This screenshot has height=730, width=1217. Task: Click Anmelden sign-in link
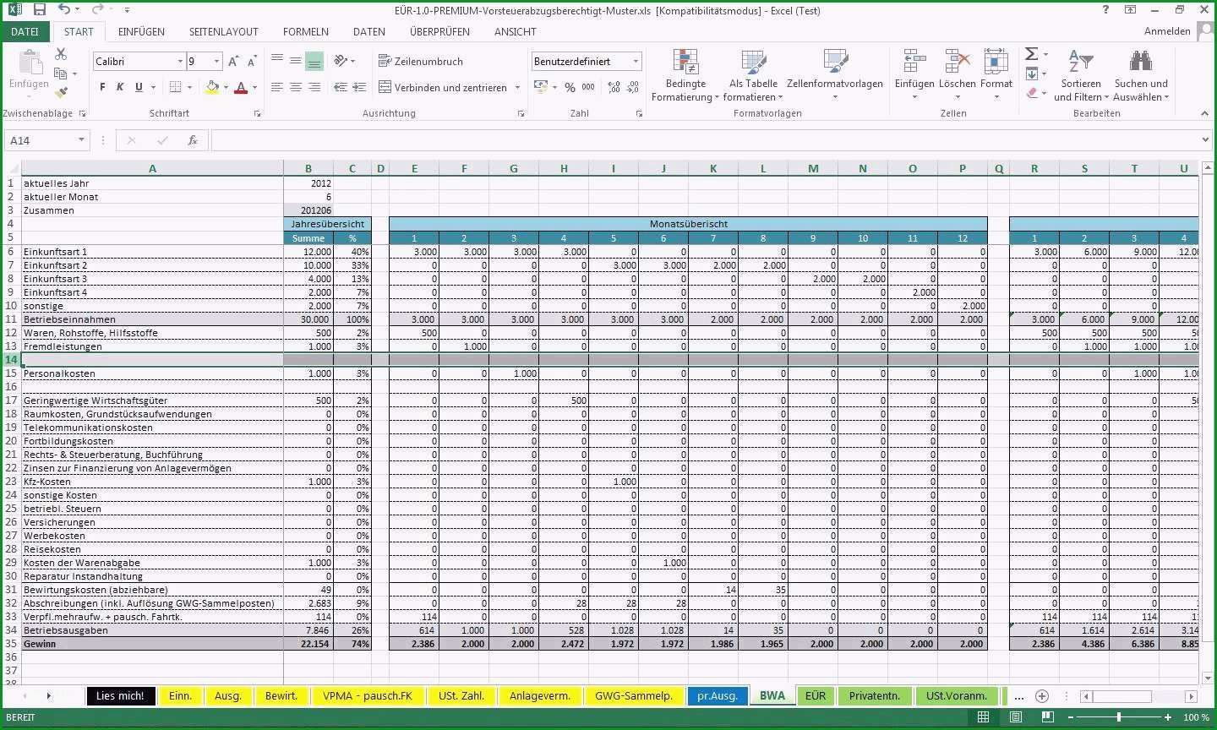click(x=1167, y=31)
